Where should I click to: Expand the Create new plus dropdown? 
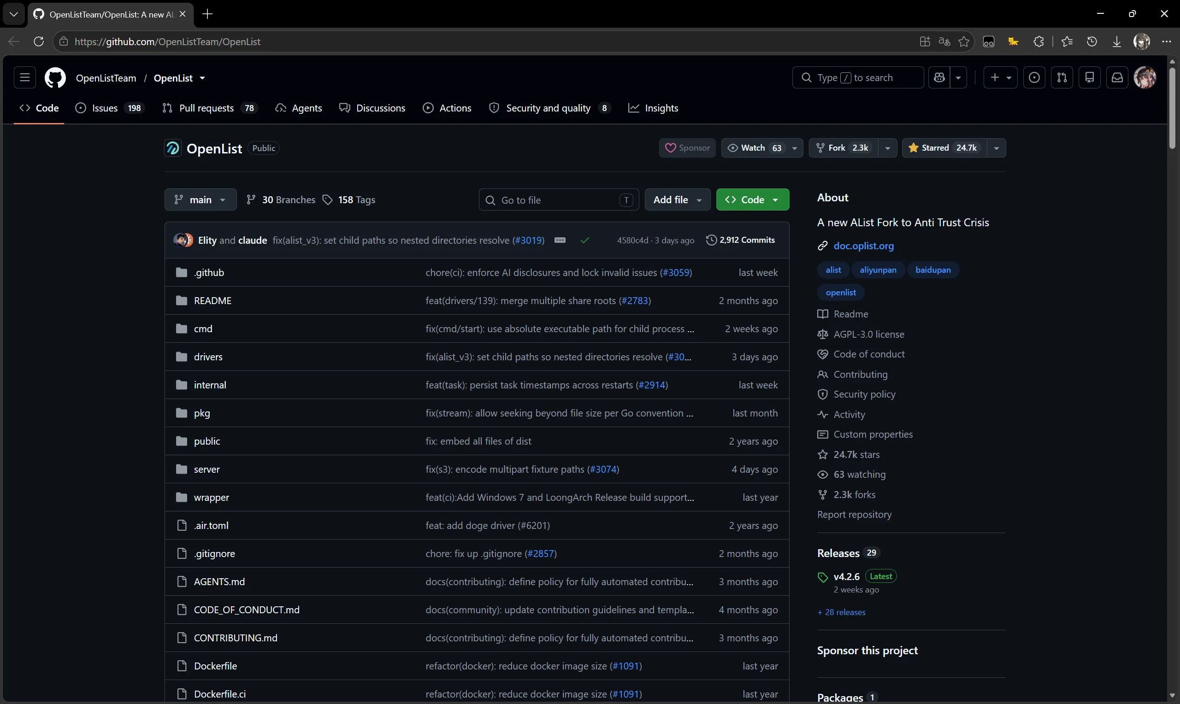[x=1000, y=78]
